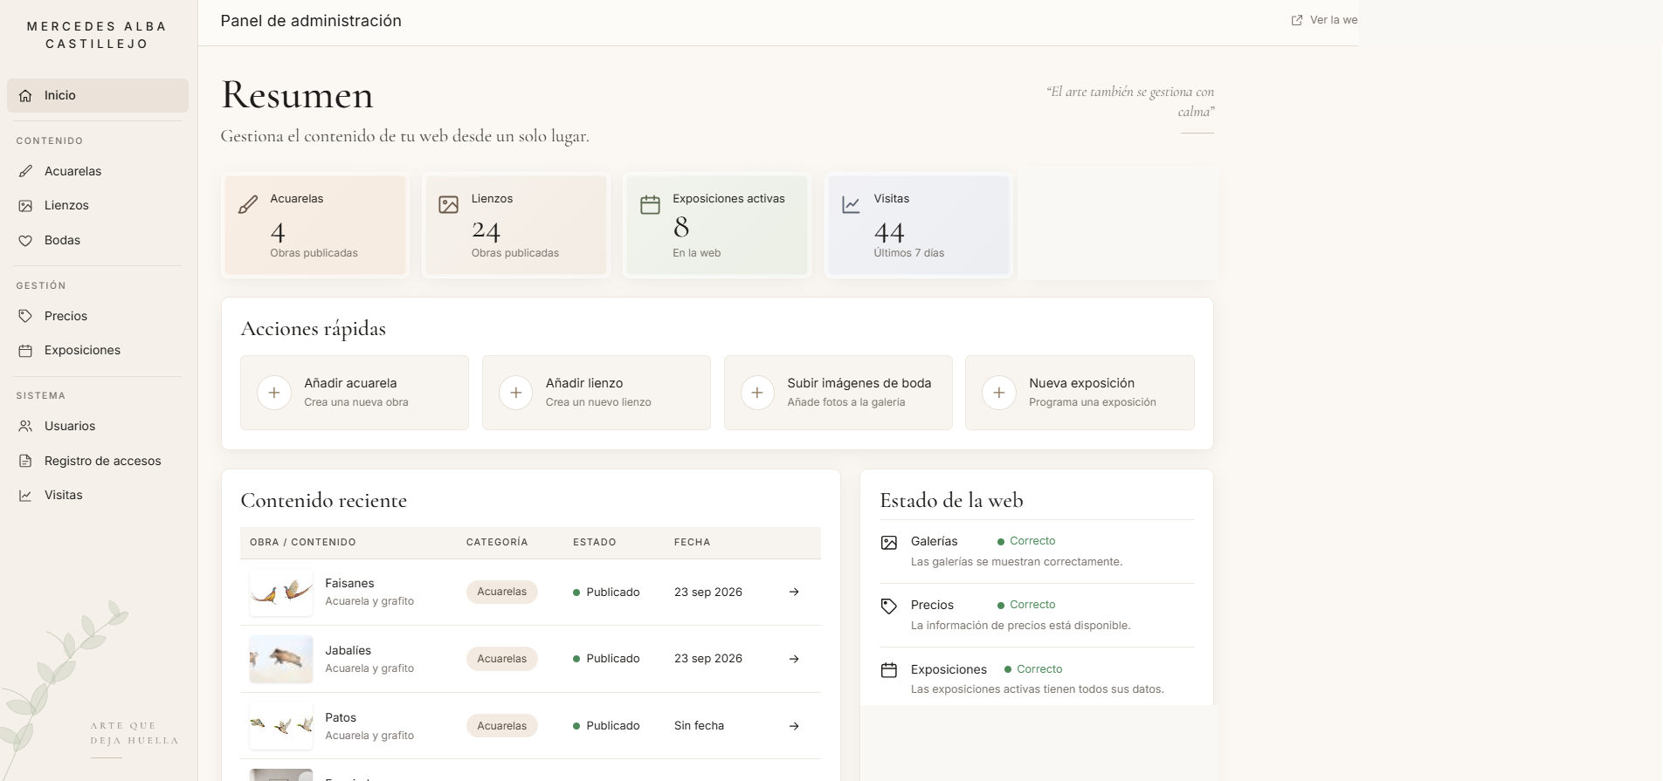Viewport: 1663px width, 781px height.
Task: Click the plus icon for Nueva exposición
Action: pos(999,393)
